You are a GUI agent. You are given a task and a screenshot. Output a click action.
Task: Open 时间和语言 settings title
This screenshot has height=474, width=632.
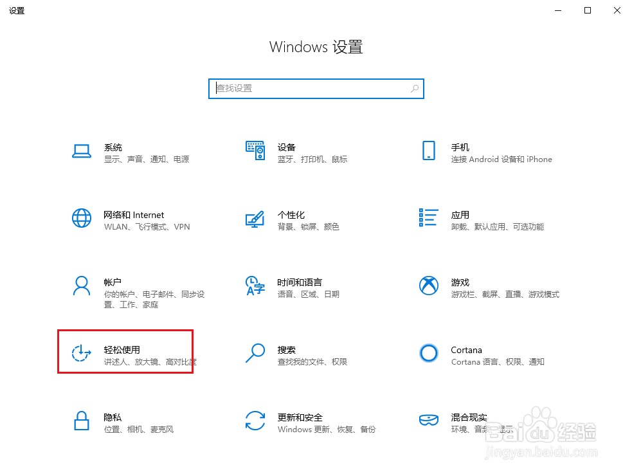pos(300,282)
